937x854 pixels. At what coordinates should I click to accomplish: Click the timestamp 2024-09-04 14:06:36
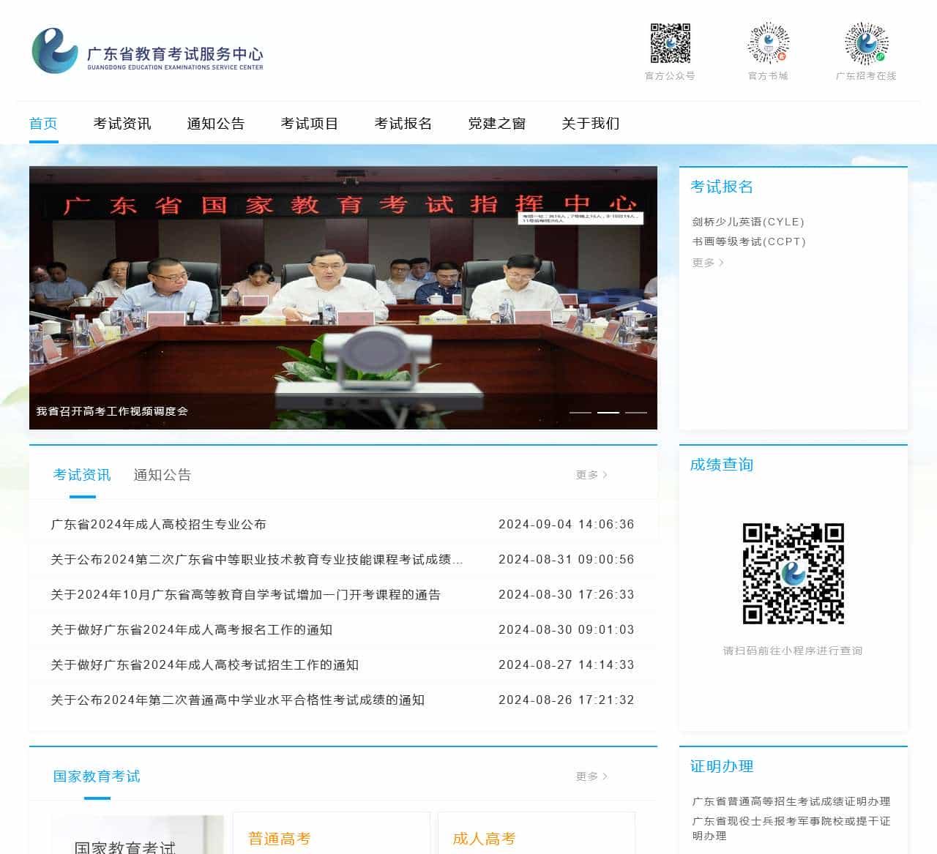pyautogui.click(x=567, y=524)
